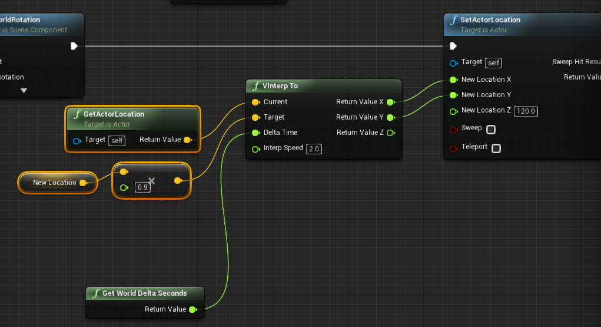The image size is (601, 327).
Task: Click the Return Value Y output pin
Action: [x=391, y=117]
